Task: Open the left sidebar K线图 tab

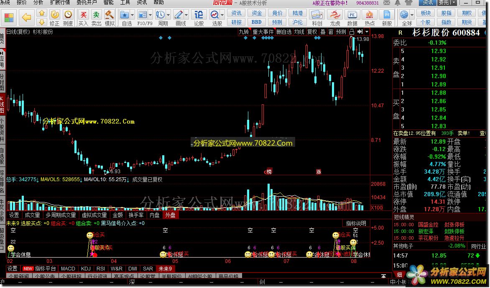Action: click(2, 104)
